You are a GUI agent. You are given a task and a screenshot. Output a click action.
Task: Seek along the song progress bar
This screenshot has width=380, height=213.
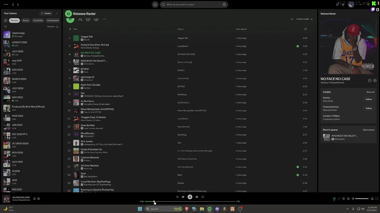point(190,201)
